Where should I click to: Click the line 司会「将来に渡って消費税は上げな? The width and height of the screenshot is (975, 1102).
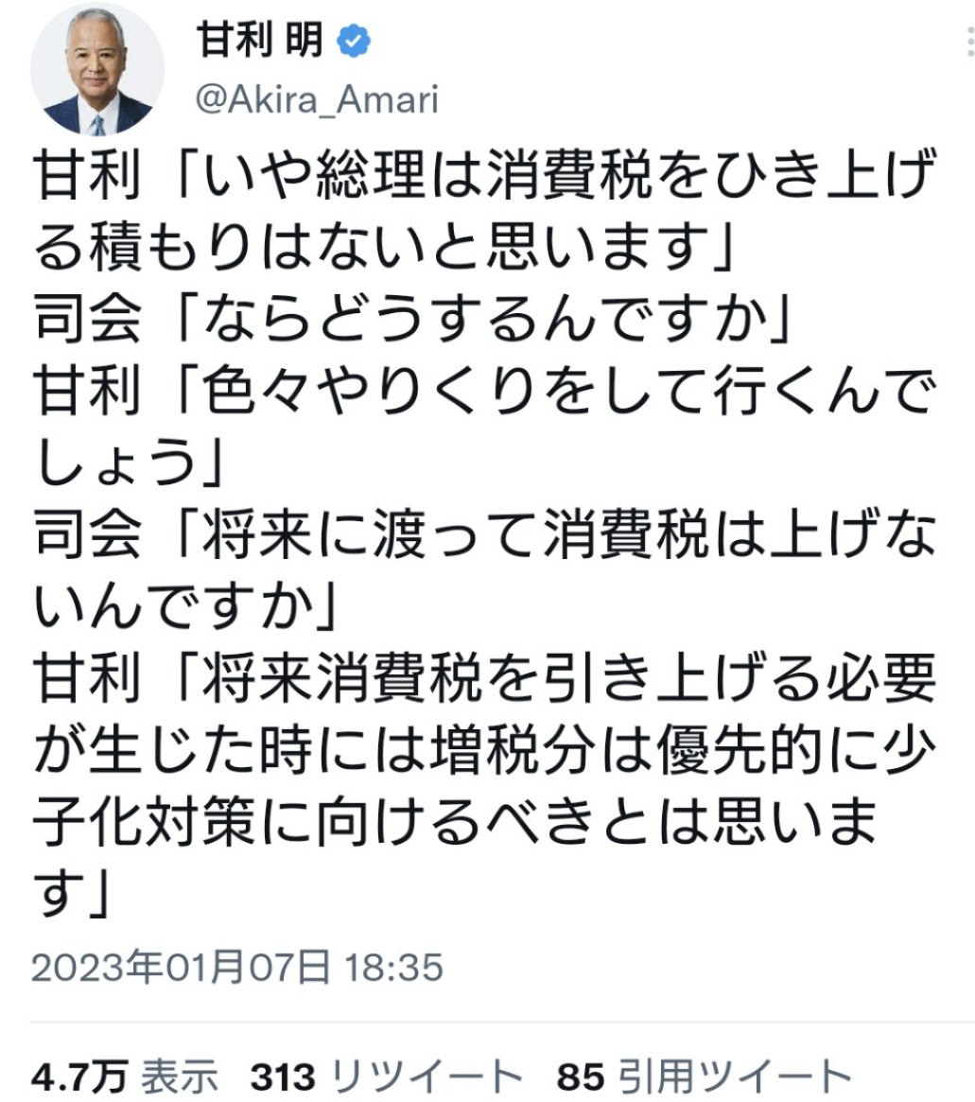point(485,535)
